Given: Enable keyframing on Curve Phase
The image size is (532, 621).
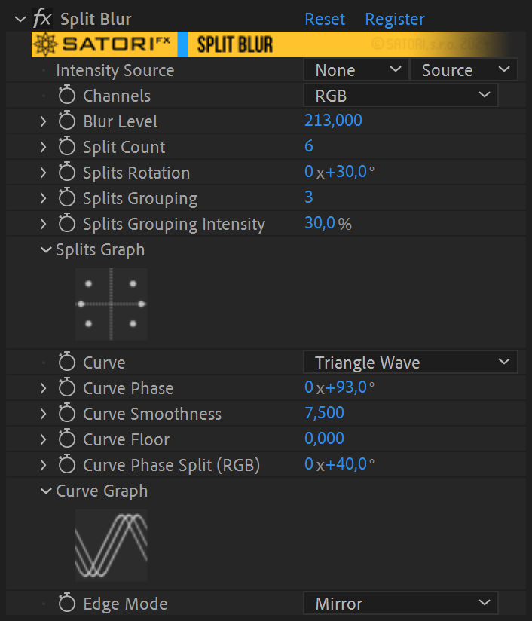Looking at the screenshot, I should (x=66, y=387).
